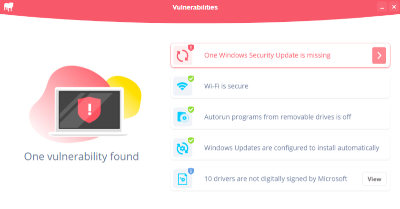Screen dimensions: 400x209
Task: Click the bulldog logo icon in title bar
Action: [x=8, y=7]
